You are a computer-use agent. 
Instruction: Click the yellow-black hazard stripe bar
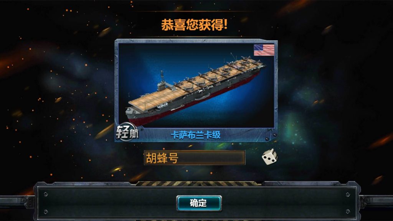pos(199,184)
